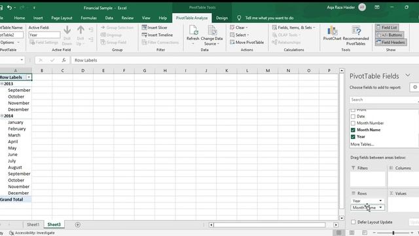Click Move PivotTable
The height and width of the screenshot is (236, 419).
click(247, 42)
